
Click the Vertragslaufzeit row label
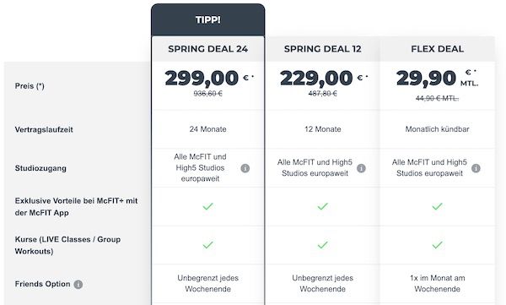(x=44, y=130)
